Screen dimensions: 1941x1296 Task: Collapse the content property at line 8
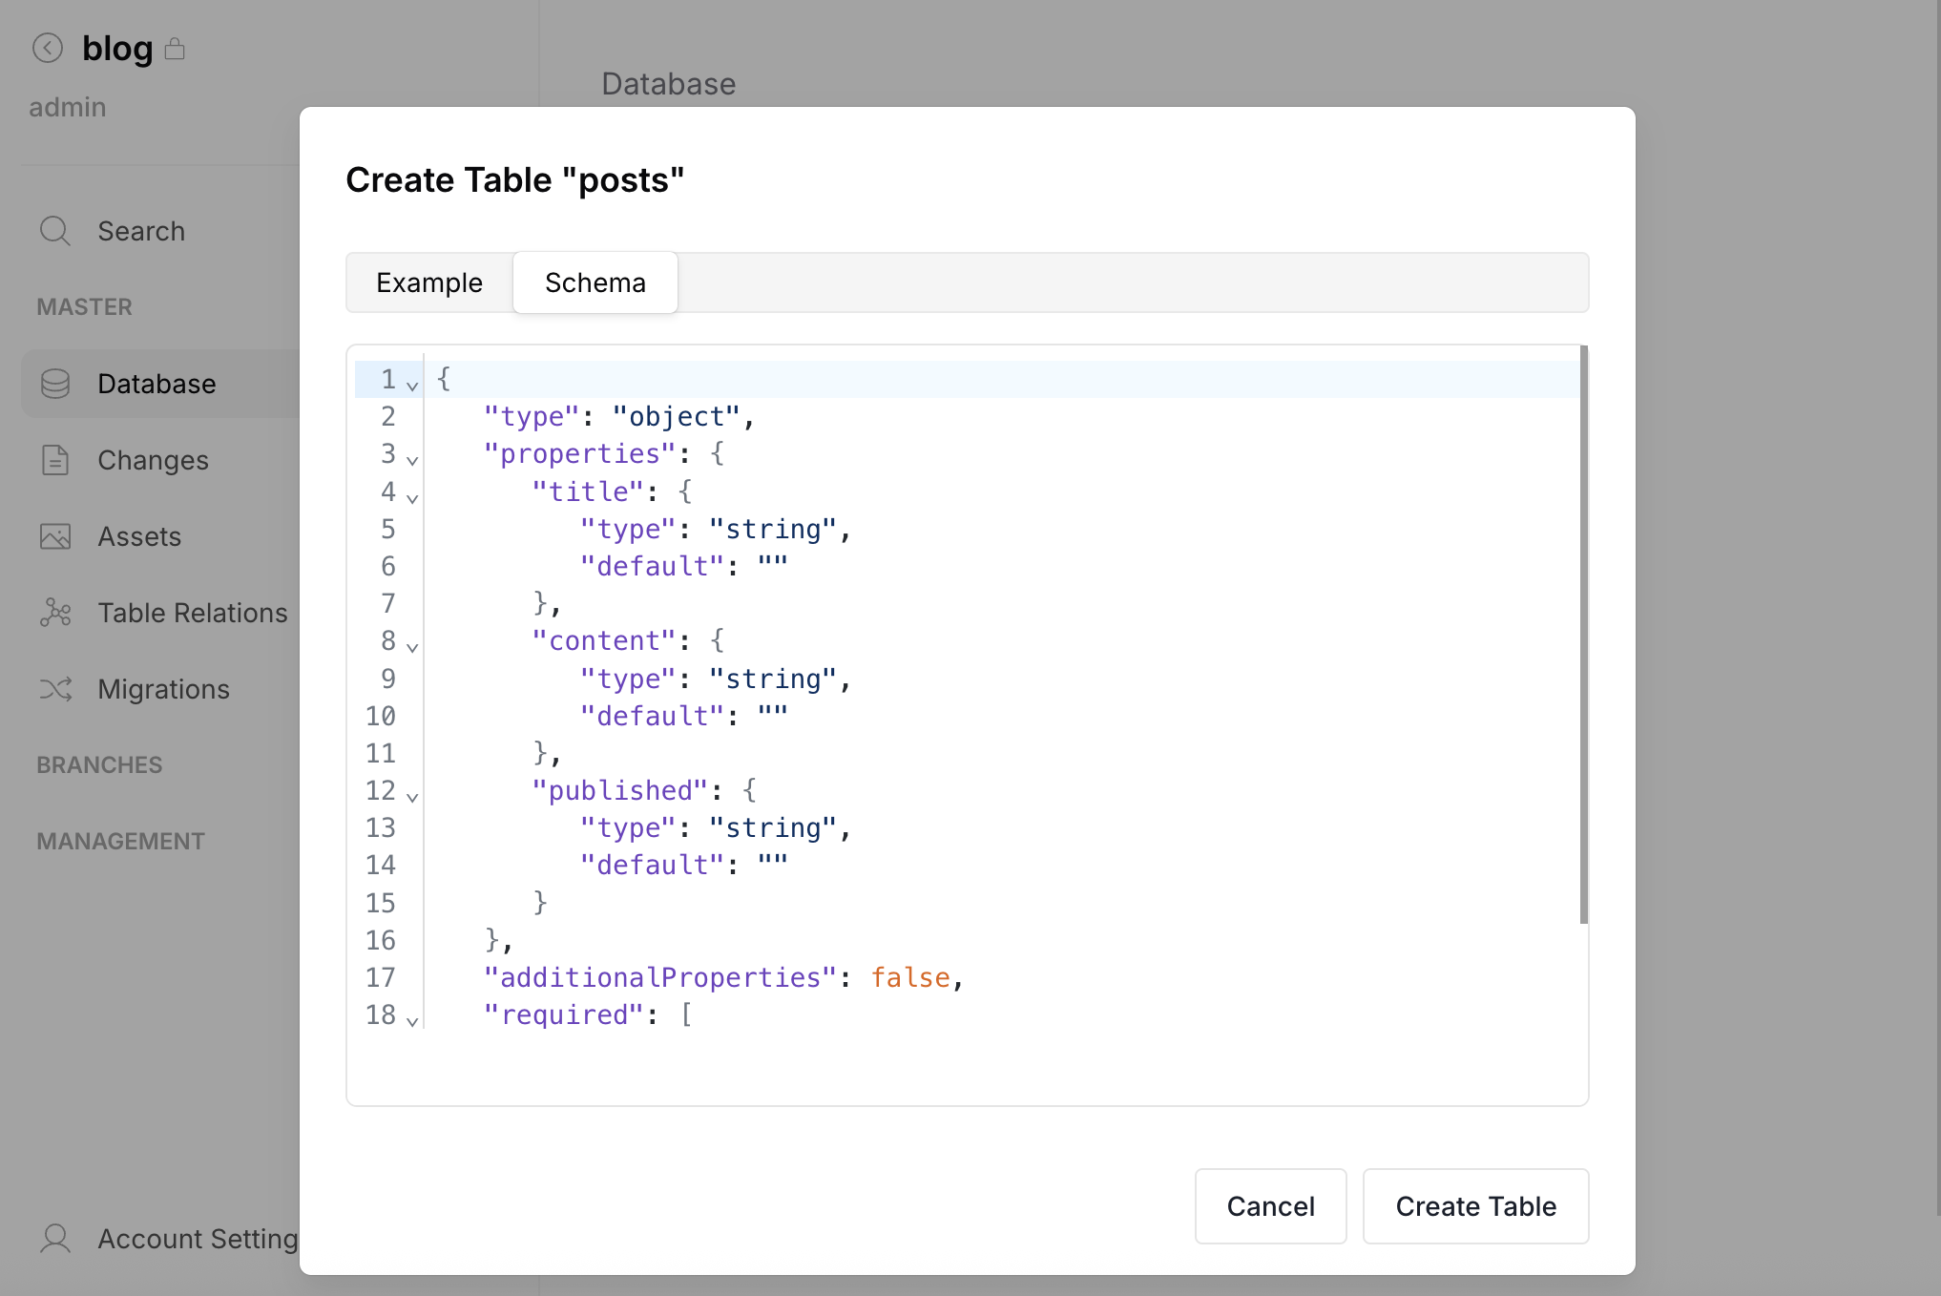click(x=412, y=647)
